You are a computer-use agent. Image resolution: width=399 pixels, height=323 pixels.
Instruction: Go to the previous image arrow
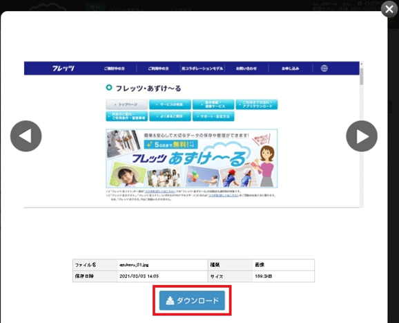point(26,136)
